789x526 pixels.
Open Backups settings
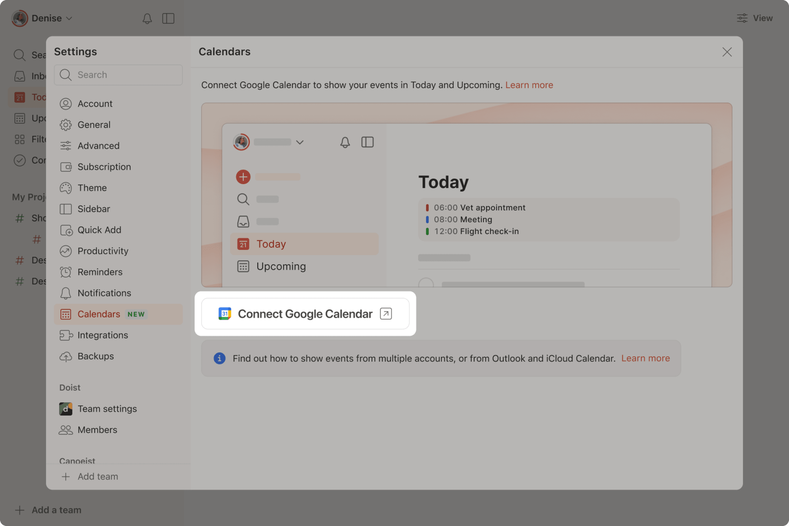tap(95, 356)
